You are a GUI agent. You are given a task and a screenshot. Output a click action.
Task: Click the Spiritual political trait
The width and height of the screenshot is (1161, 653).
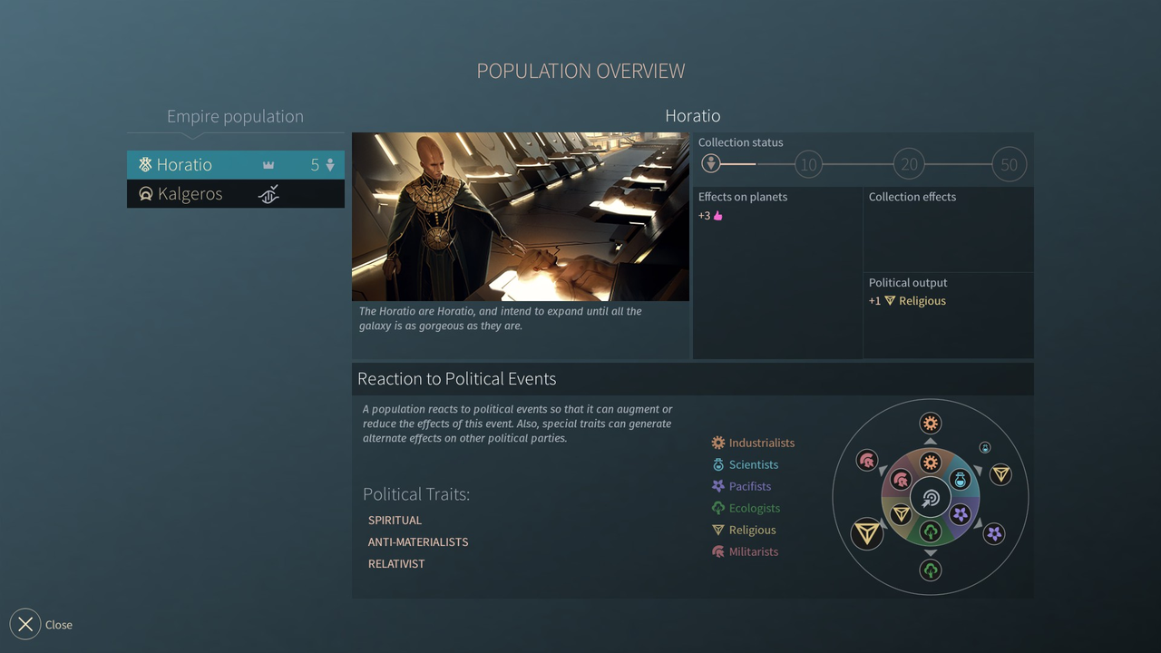click(x=395, y=521)
